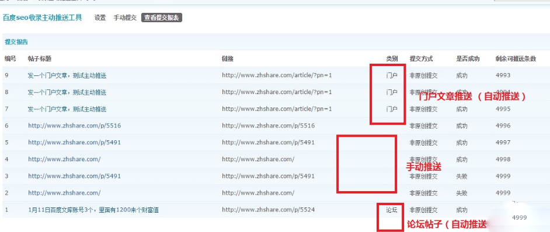The height and width of the screenshot is (232, 550).
Task: Click row 2 title link zhshare.com
Action: pyautogui.click(x=64, y=193)
